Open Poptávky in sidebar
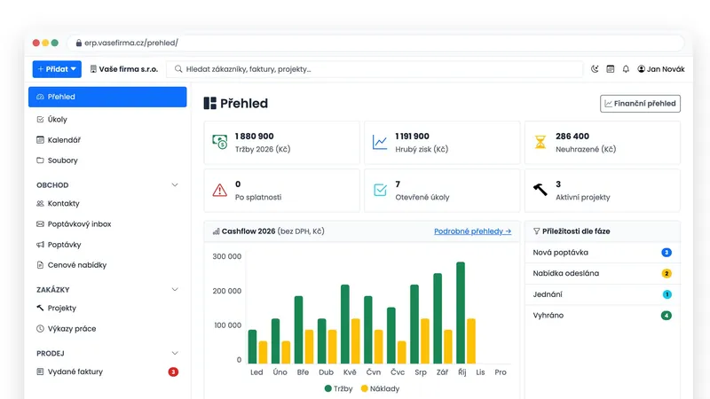This screenshot has height=399, width=710. [x=107, y=245]
